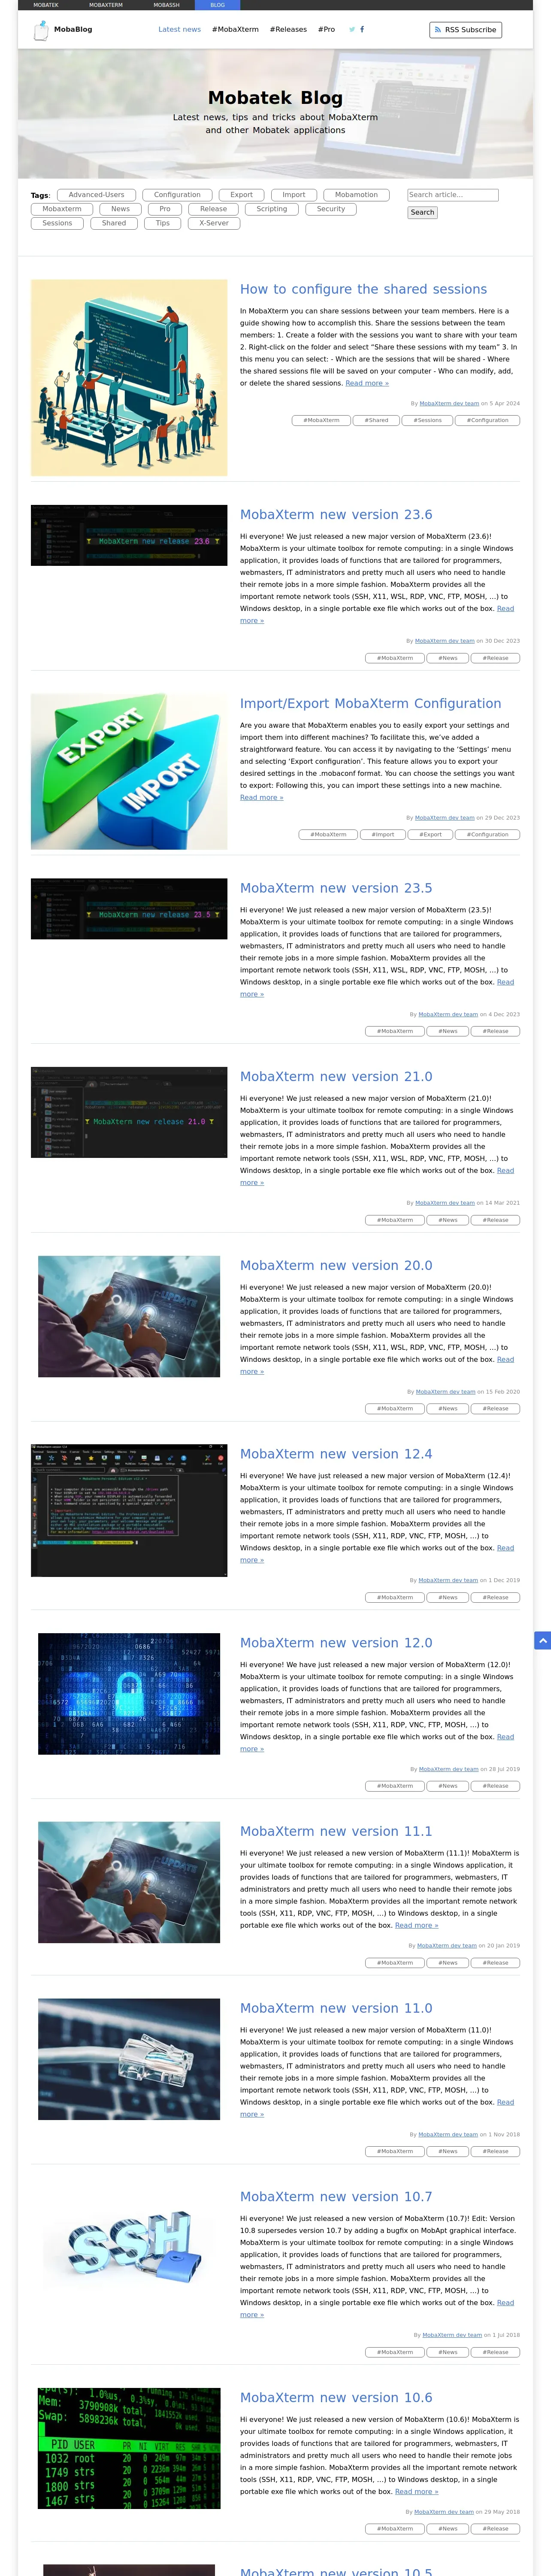Open the version 12.4 terminal screenshot thumbnail
The image size is (551, 2576).
pos(129,1510)
